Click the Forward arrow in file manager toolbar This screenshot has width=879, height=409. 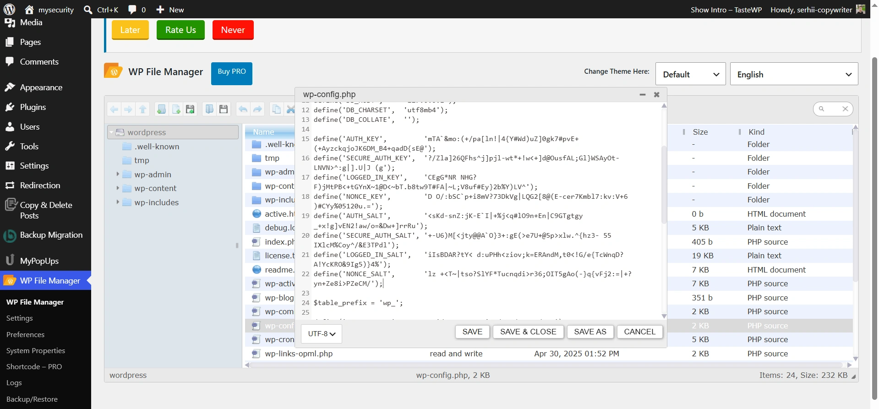coord(128,109)
